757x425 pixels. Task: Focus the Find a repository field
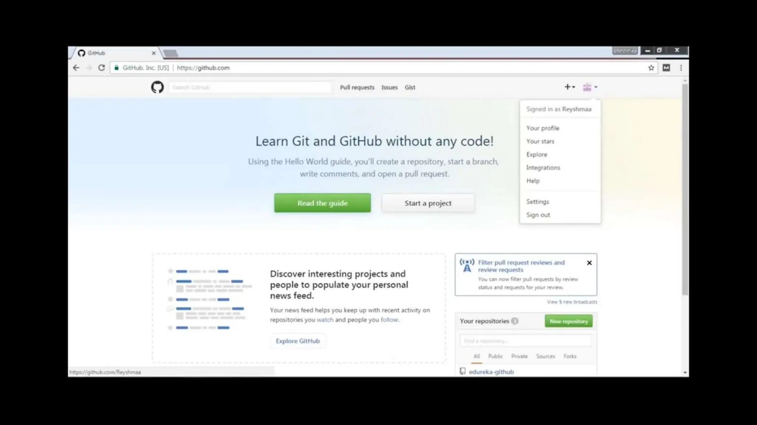click(526, 341)
